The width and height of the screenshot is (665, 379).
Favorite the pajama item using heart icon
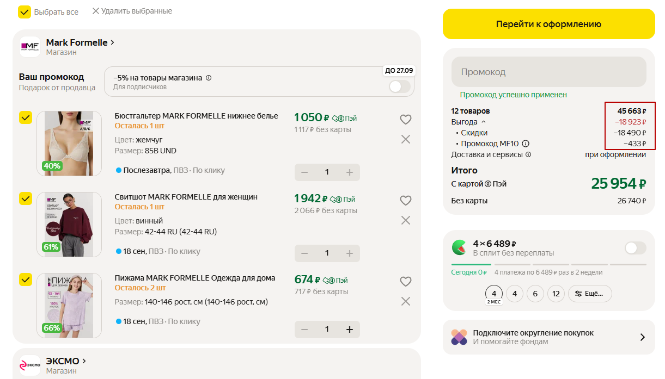coord(405,282)
